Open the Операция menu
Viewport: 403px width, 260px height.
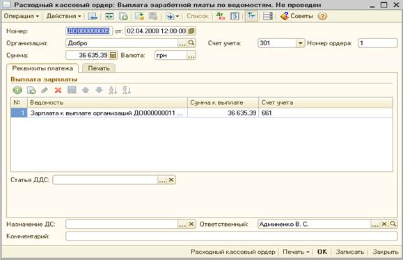pyautogui.click(x=21, y=16)
